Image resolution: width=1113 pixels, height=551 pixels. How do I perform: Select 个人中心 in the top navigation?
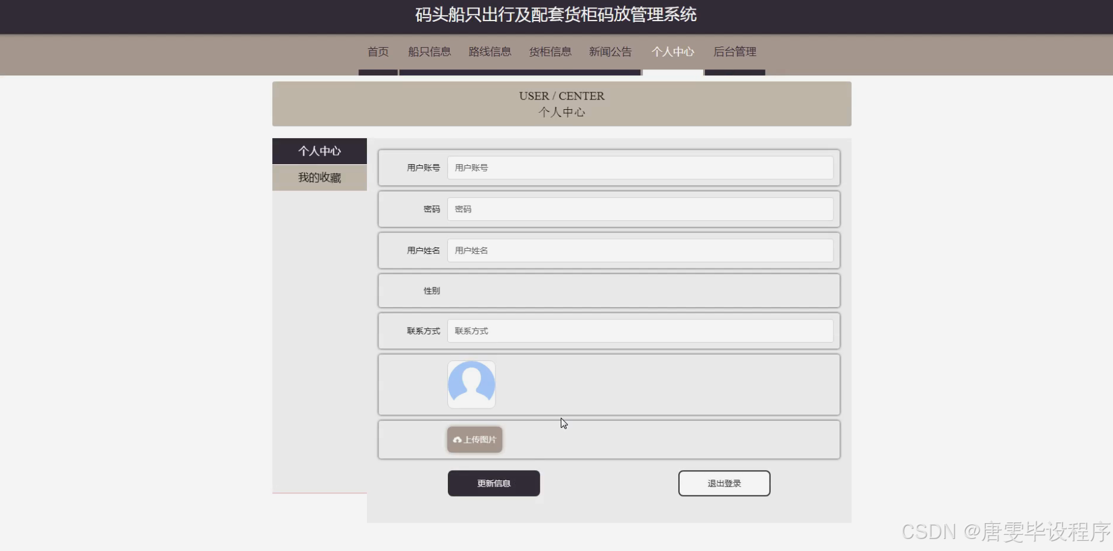[673, 52]
